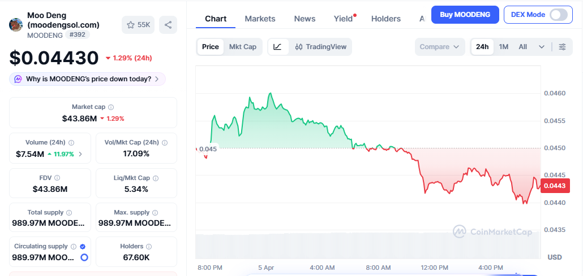Click the verified circulating supply badge

(83, 246)
